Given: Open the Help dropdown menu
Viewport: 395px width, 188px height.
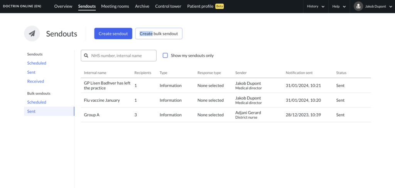Looking at the screenshot, I should point(339,7).
